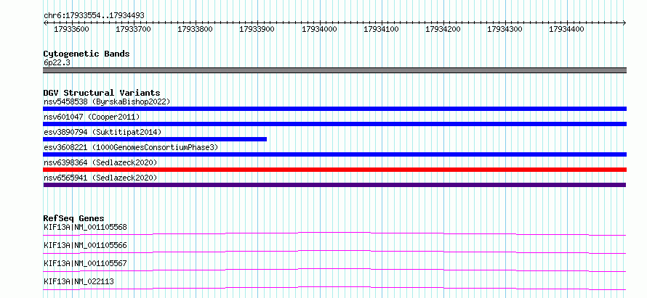Click the Cytogenetic Bands track title

tap(87, 54)
